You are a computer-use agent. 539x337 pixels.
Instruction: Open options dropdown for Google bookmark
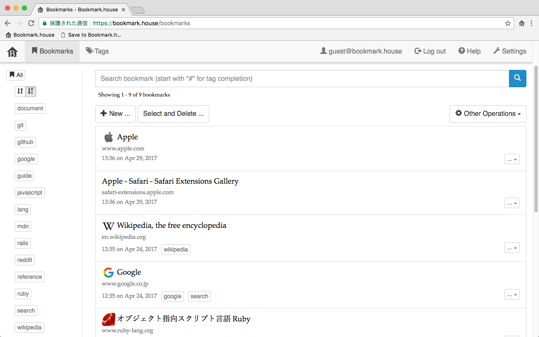click(x=512, y=294)
